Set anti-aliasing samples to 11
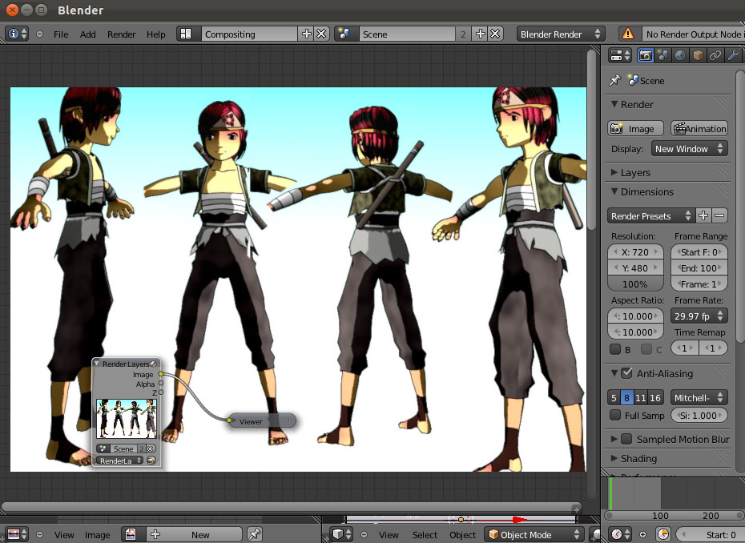The width and height of the screenshot is (745, 543). 641,397
